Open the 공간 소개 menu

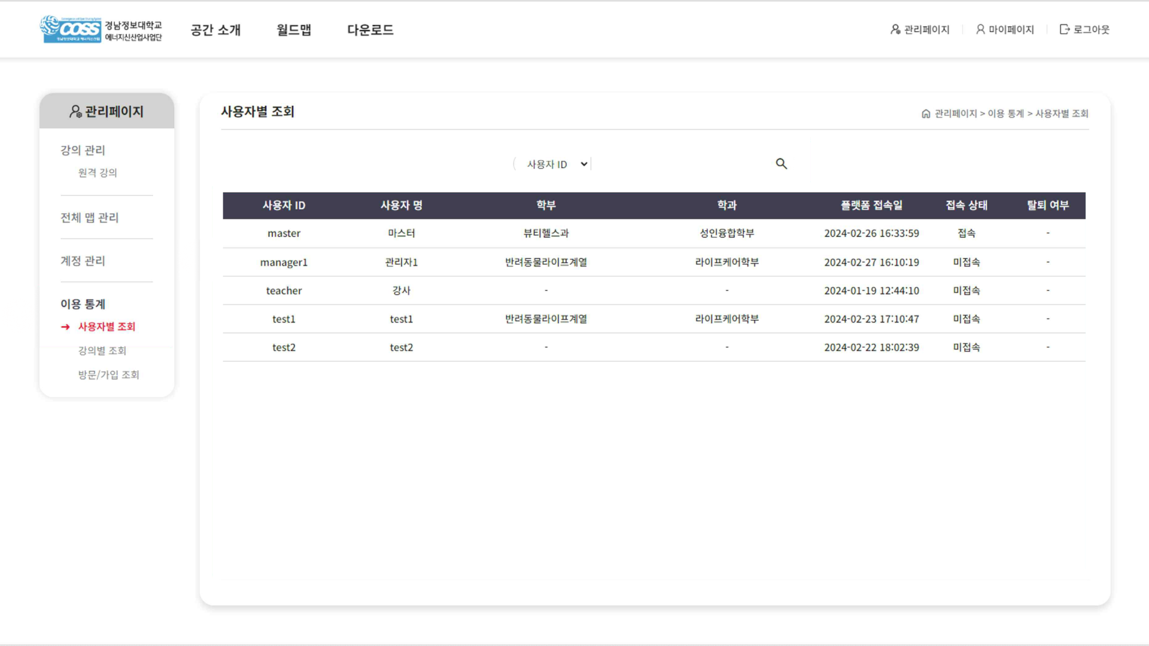(215, 30)
